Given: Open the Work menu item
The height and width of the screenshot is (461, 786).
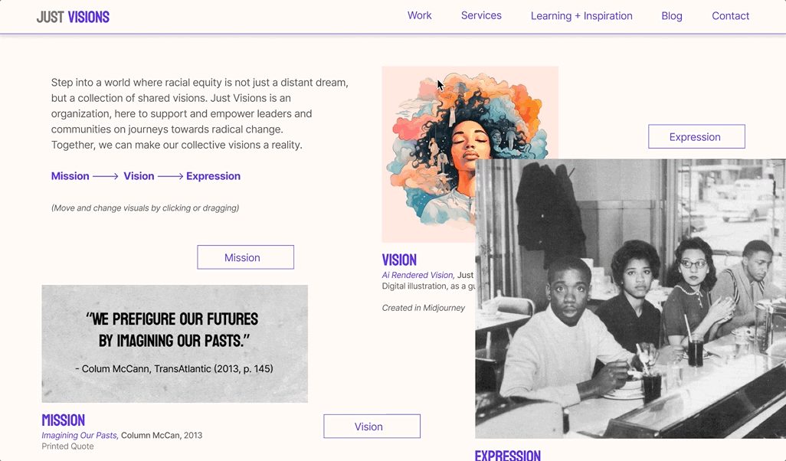Looking at the screenshot, I should click(x=420, y=15).
